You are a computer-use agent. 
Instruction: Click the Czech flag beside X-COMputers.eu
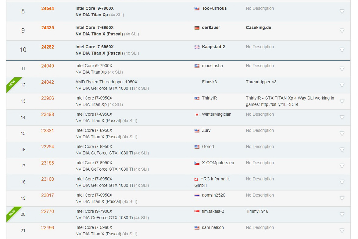tap(197, 163)
